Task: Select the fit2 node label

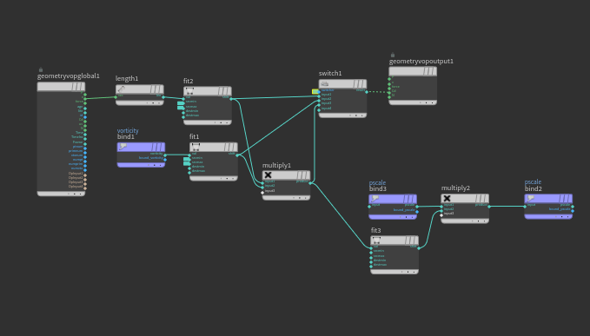Action: pos(189,81)
